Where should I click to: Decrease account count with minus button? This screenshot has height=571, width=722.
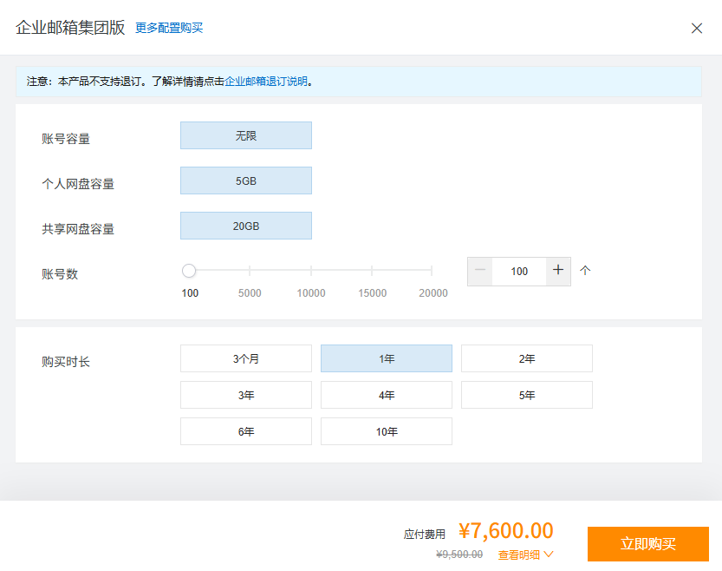coord(480,272)
